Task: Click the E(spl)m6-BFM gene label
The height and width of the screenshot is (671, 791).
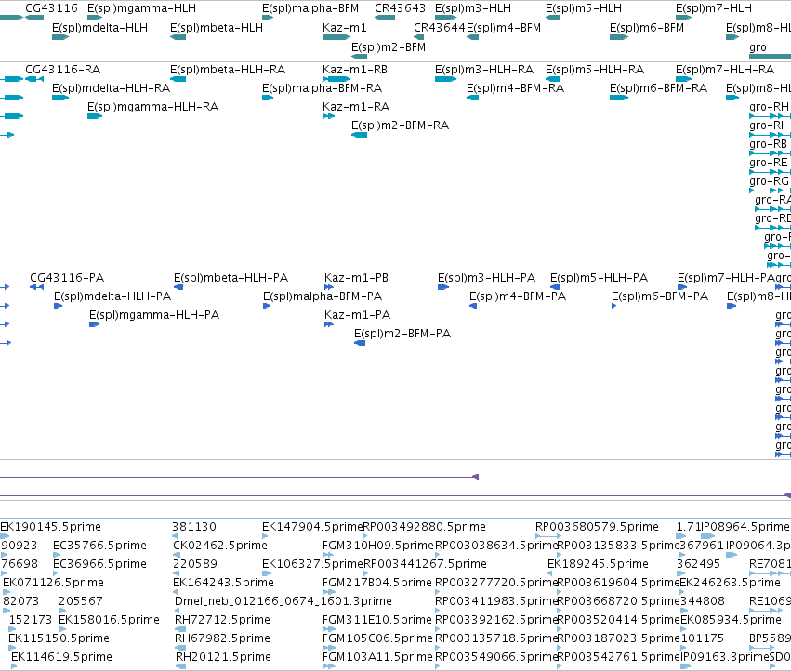Action: click(647, 28)
